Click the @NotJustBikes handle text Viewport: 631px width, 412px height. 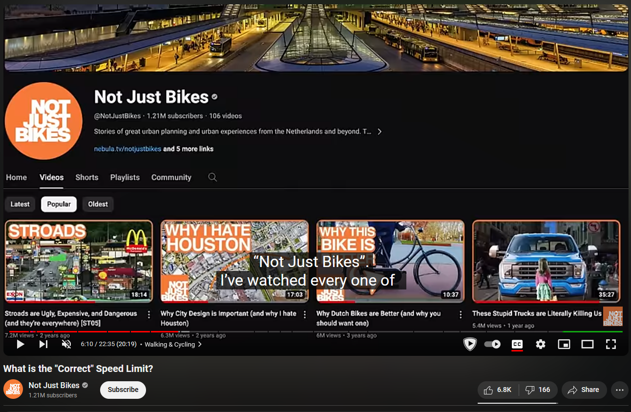(x=117, y=116)
